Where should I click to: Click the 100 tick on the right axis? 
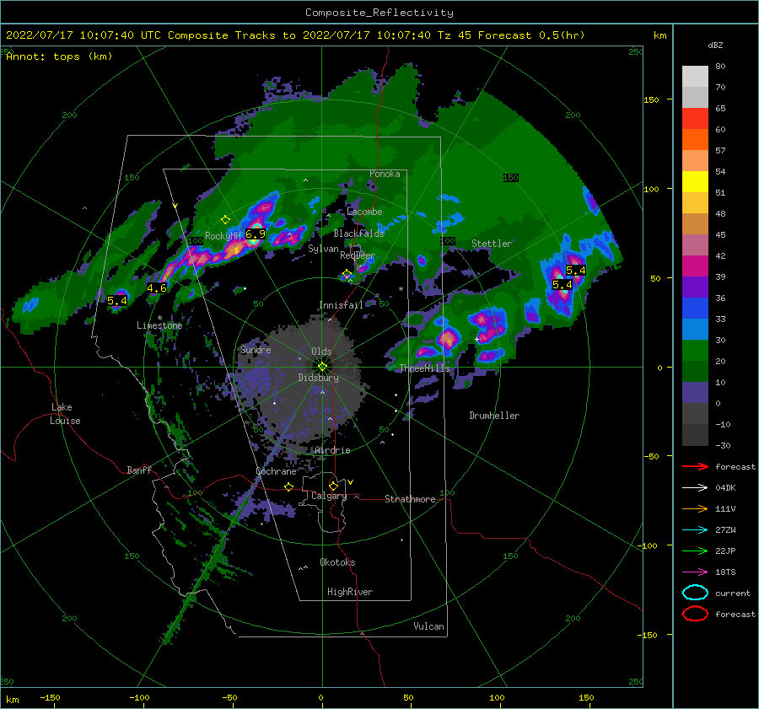pyautogui.click(x=651, y=189)
